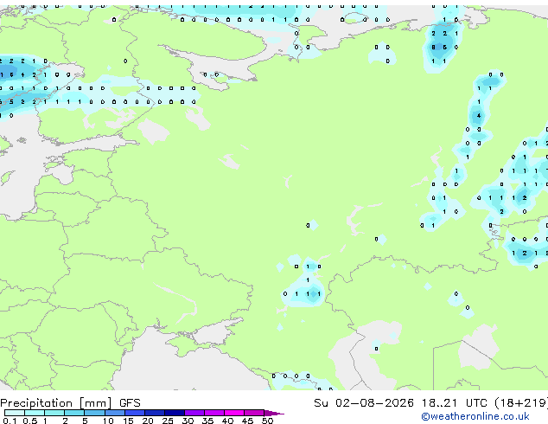Click the above-50 mm legend arrow tip

coord(274,413)
